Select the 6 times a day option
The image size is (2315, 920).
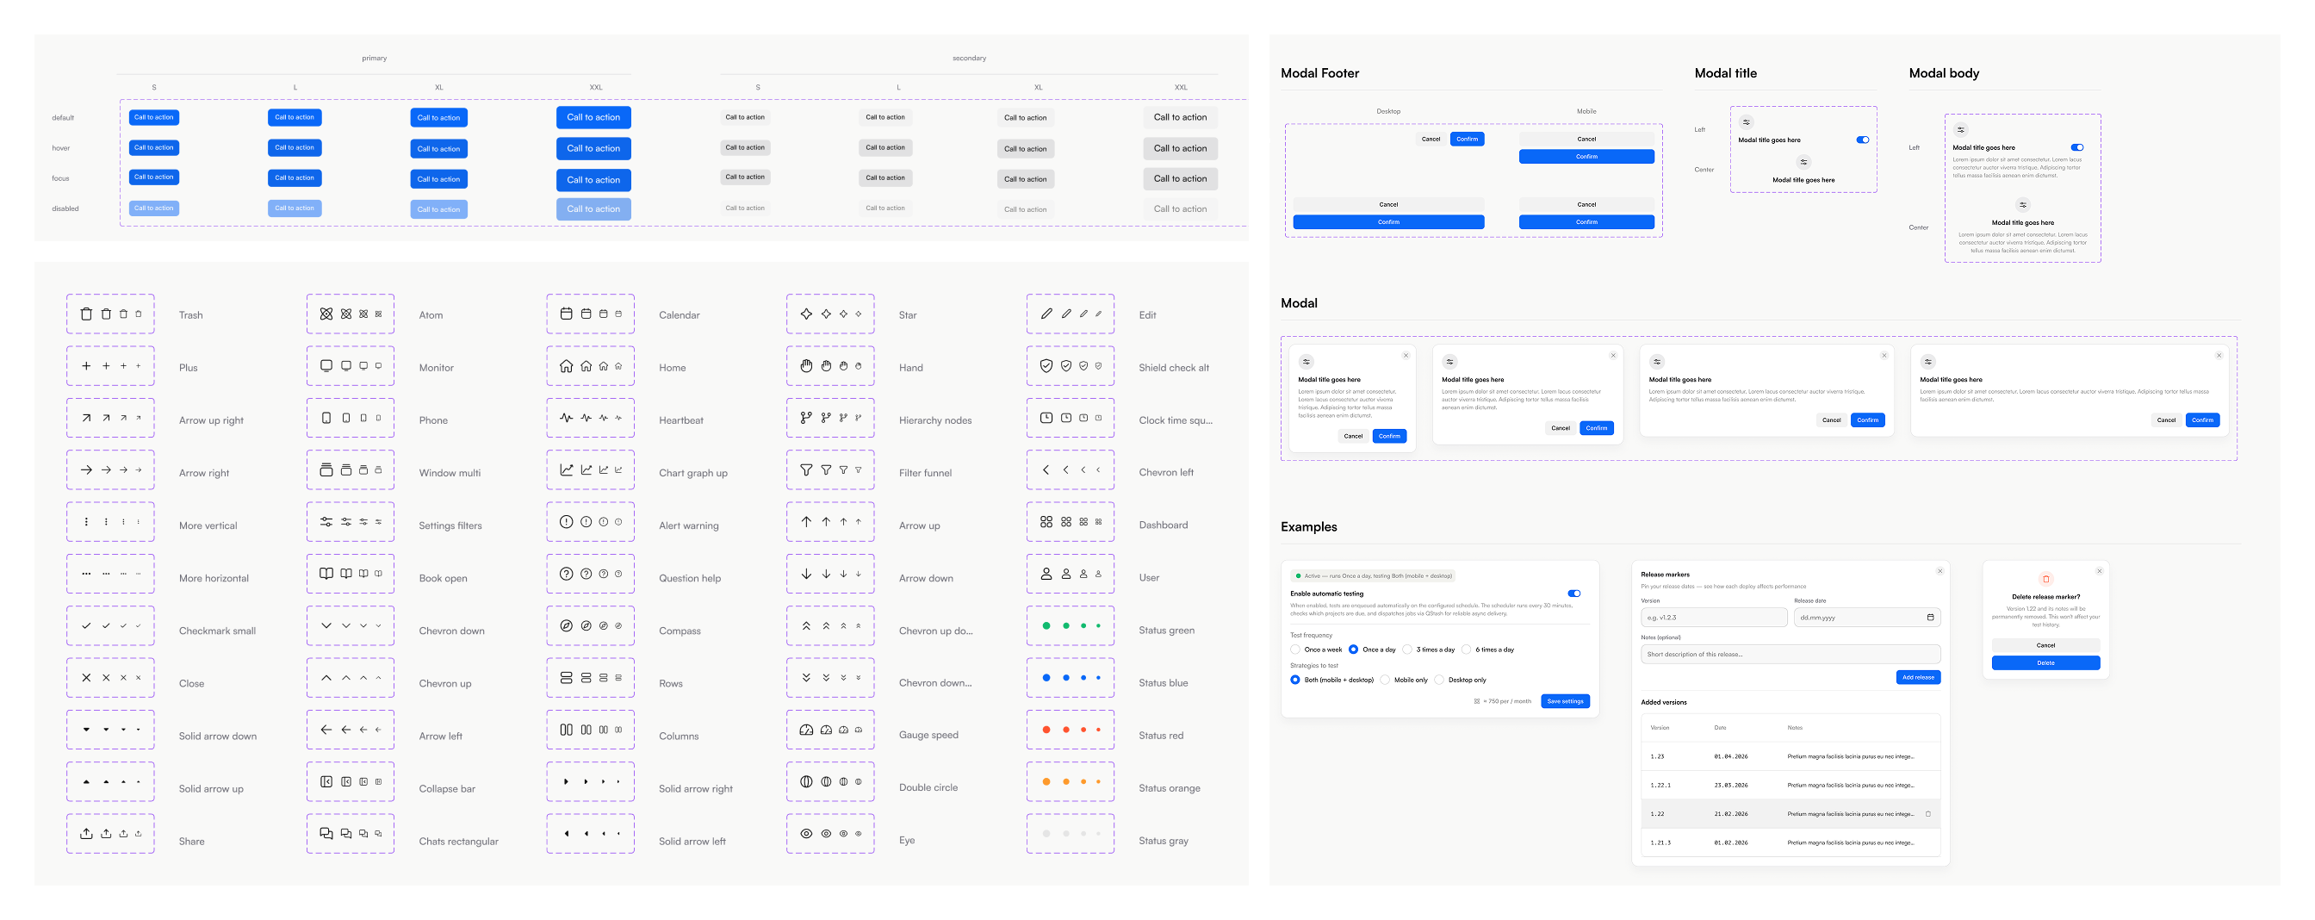pos(1467,650)
